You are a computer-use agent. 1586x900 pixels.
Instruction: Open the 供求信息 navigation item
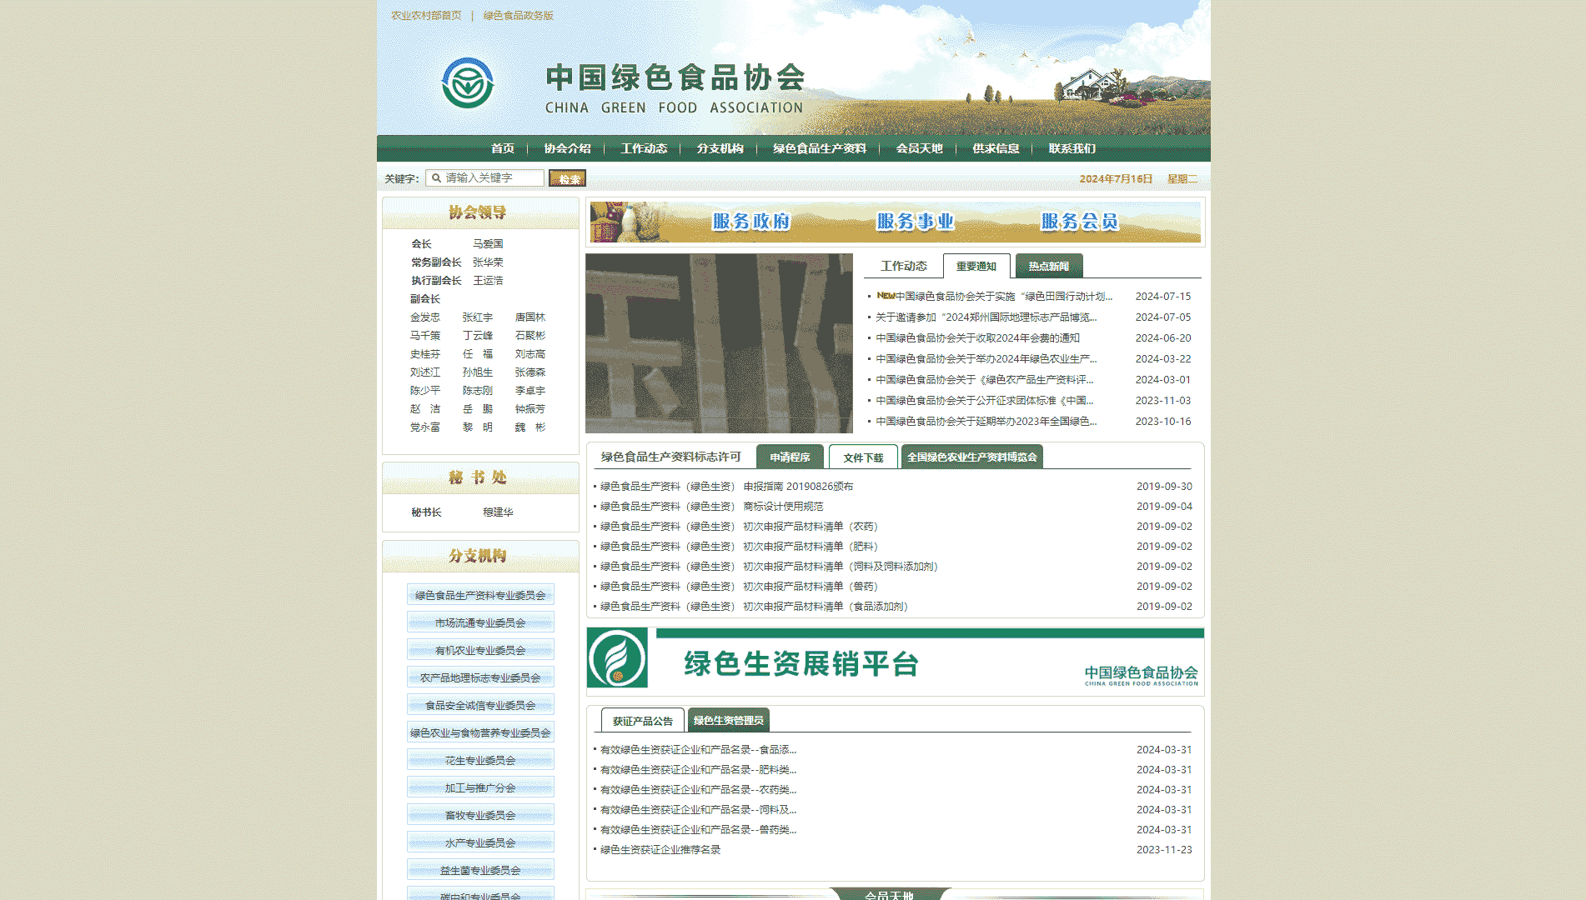pos(996,148)
